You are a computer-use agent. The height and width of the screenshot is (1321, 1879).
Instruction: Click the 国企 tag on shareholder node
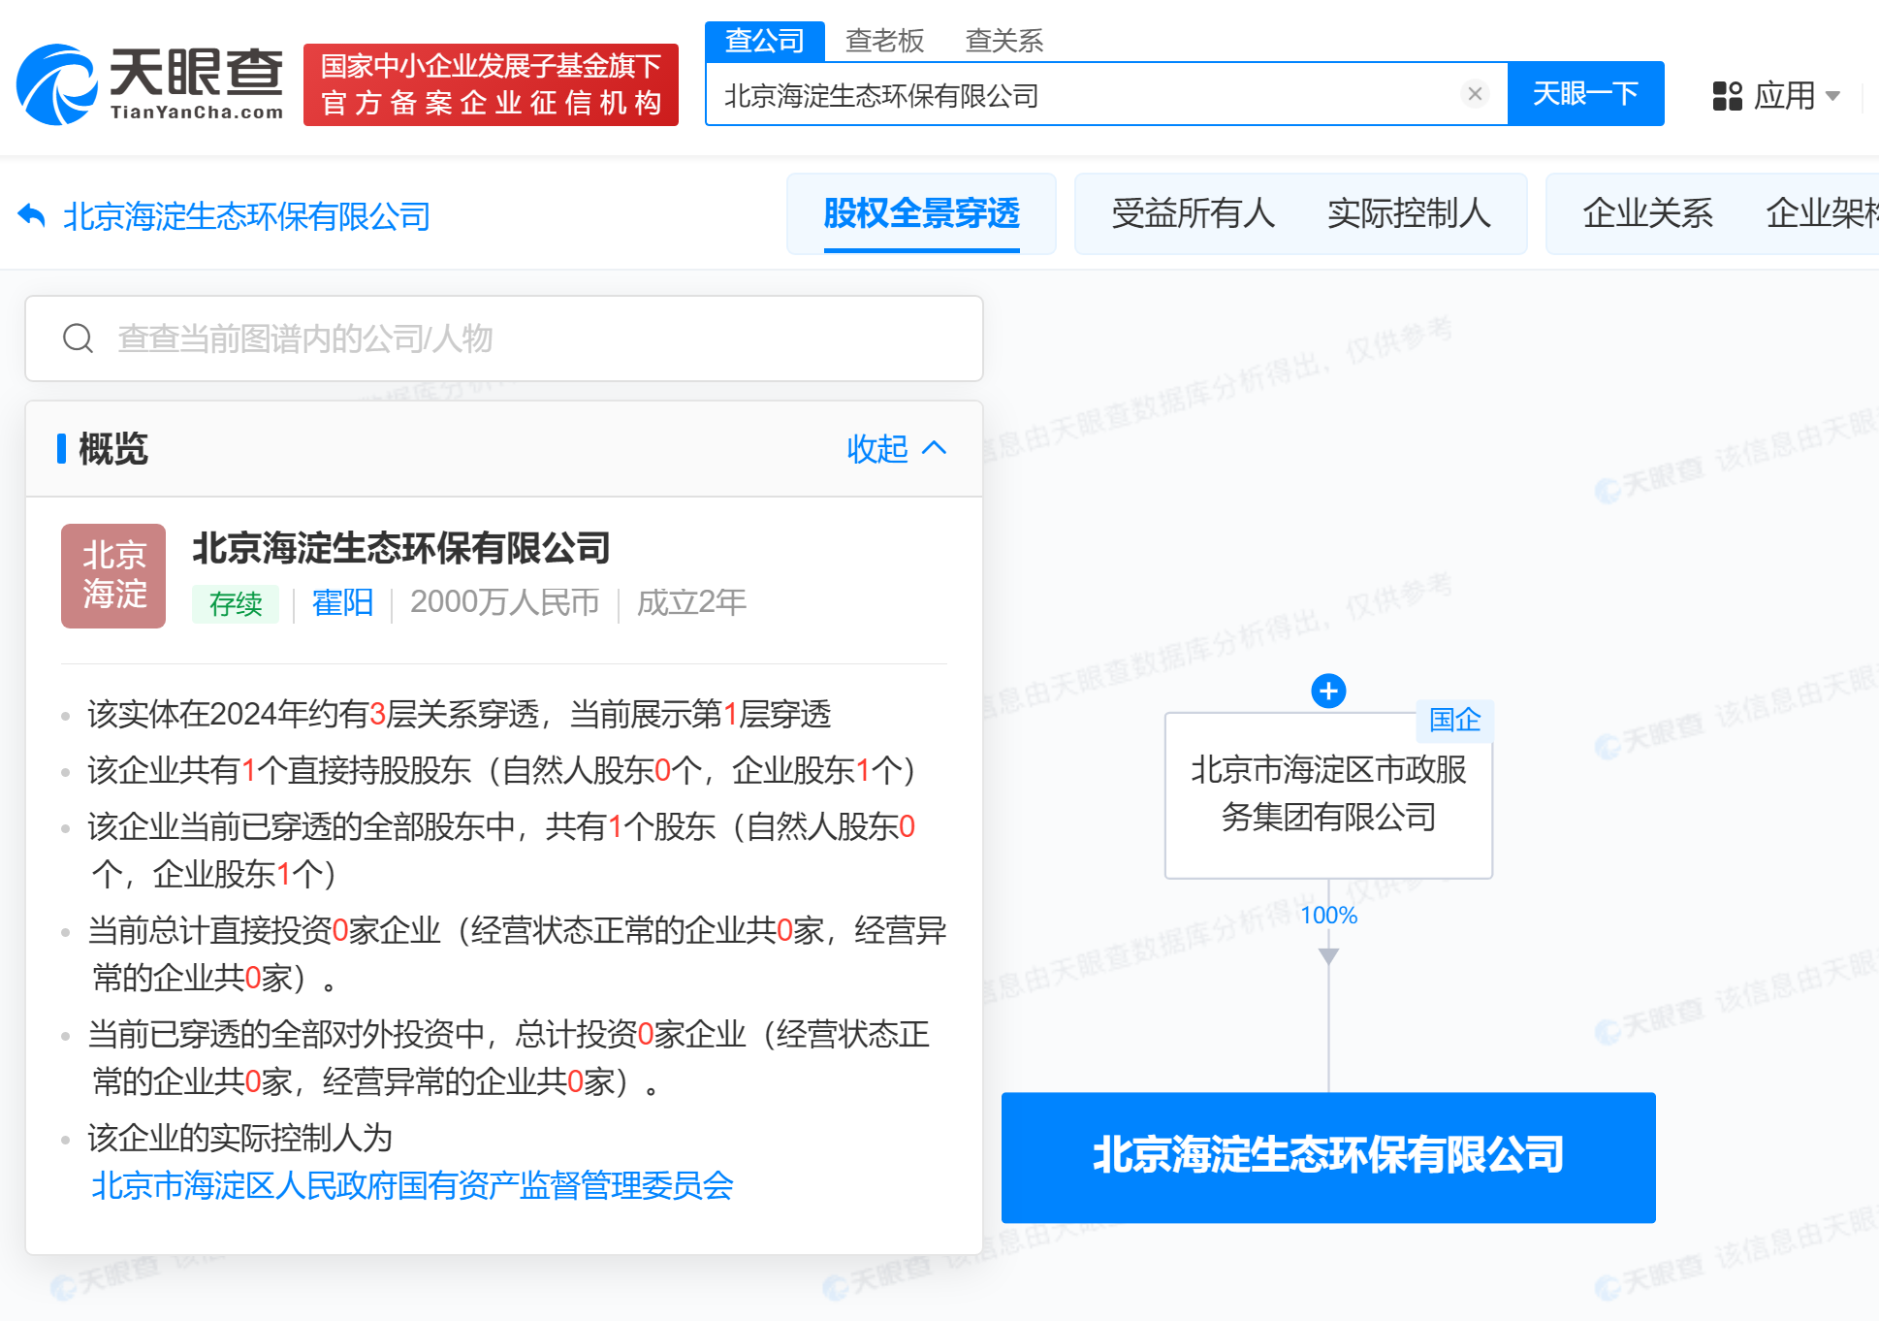(x=1454, y=720)
